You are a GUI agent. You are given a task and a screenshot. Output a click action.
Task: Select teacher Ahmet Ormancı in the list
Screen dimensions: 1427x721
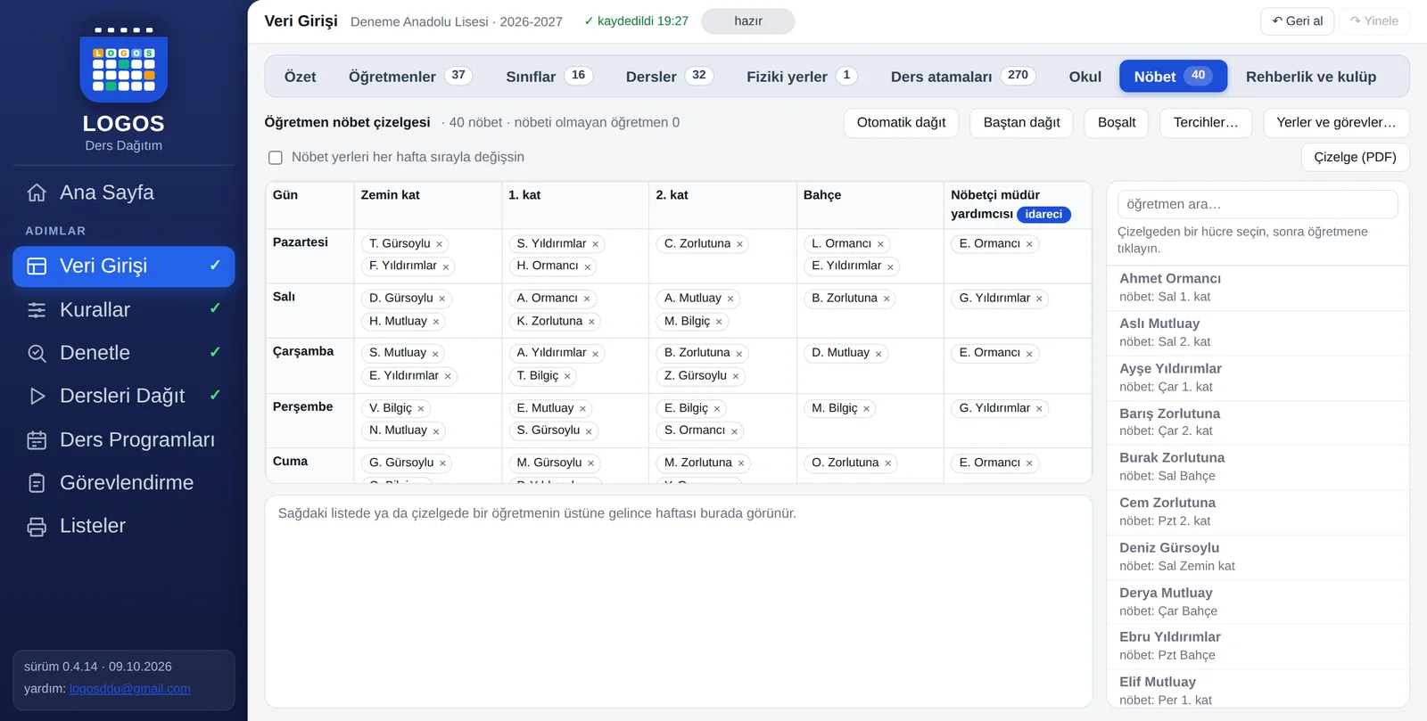pos(1258,288)
